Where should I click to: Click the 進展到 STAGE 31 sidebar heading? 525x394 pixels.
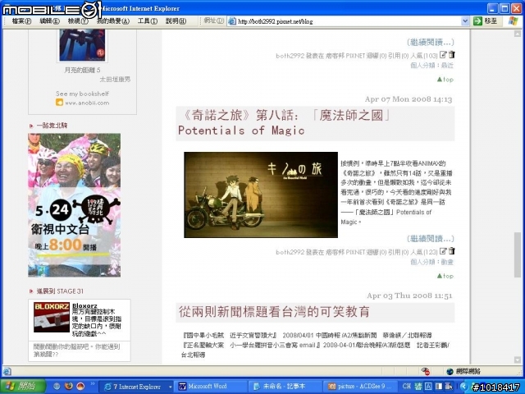[60, 291]
